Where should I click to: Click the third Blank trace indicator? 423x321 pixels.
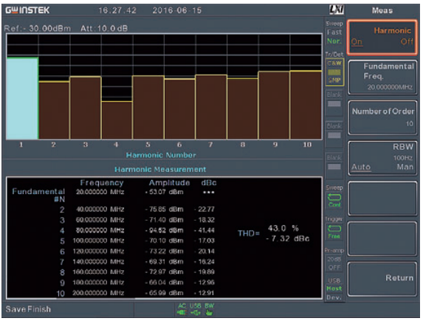click(334, 167)
